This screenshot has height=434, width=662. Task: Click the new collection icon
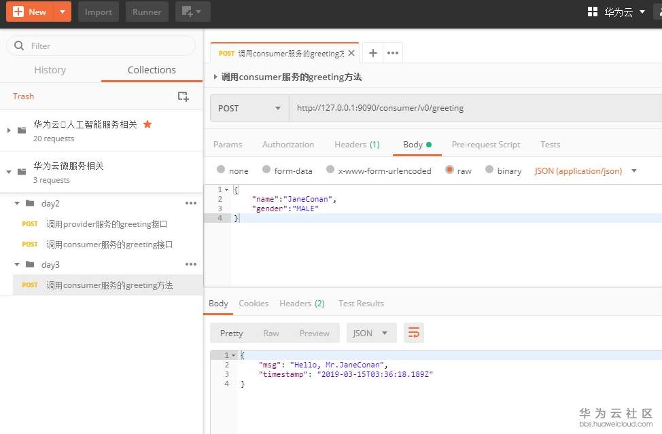coord(183,96)
